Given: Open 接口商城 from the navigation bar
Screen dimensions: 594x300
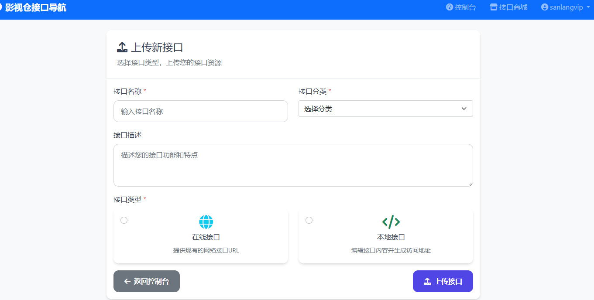Looking at the screenshot, I should (508, 7).
